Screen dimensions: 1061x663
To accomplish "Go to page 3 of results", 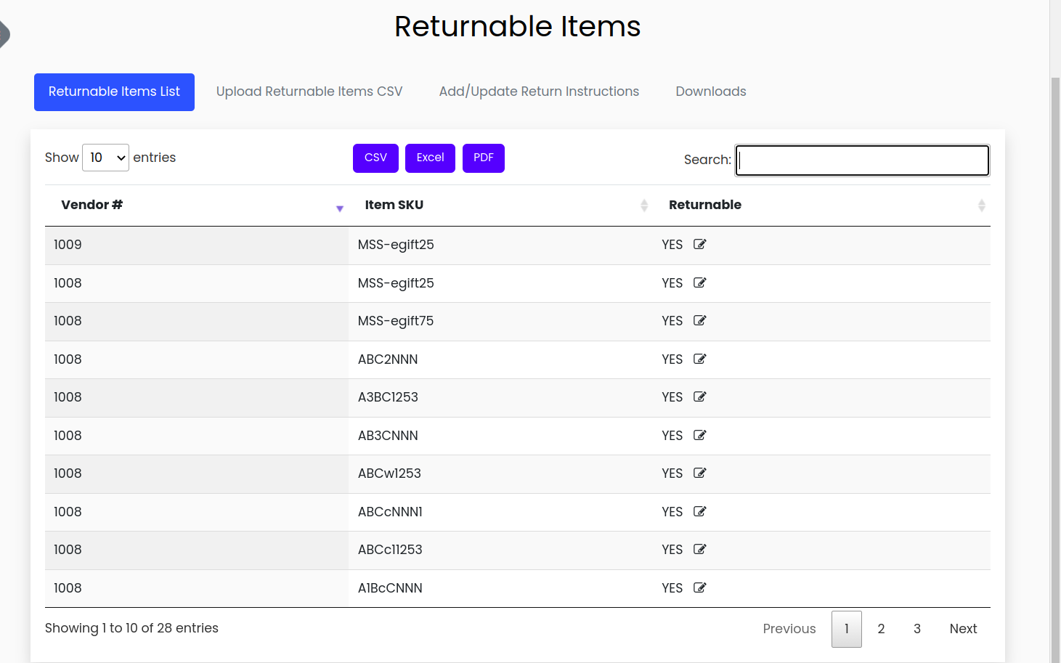I will tap(916, 628).
